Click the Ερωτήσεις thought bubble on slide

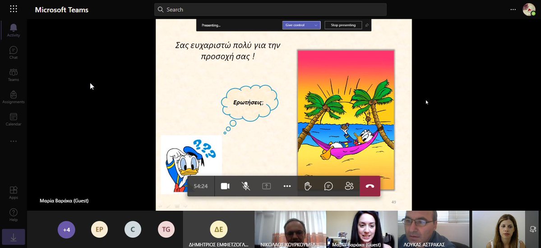coord(250,103)
